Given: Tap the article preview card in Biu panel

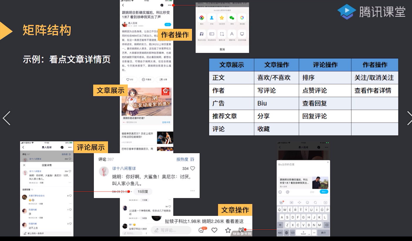Looking at the screenshot, I should click(x=303, y=183).
